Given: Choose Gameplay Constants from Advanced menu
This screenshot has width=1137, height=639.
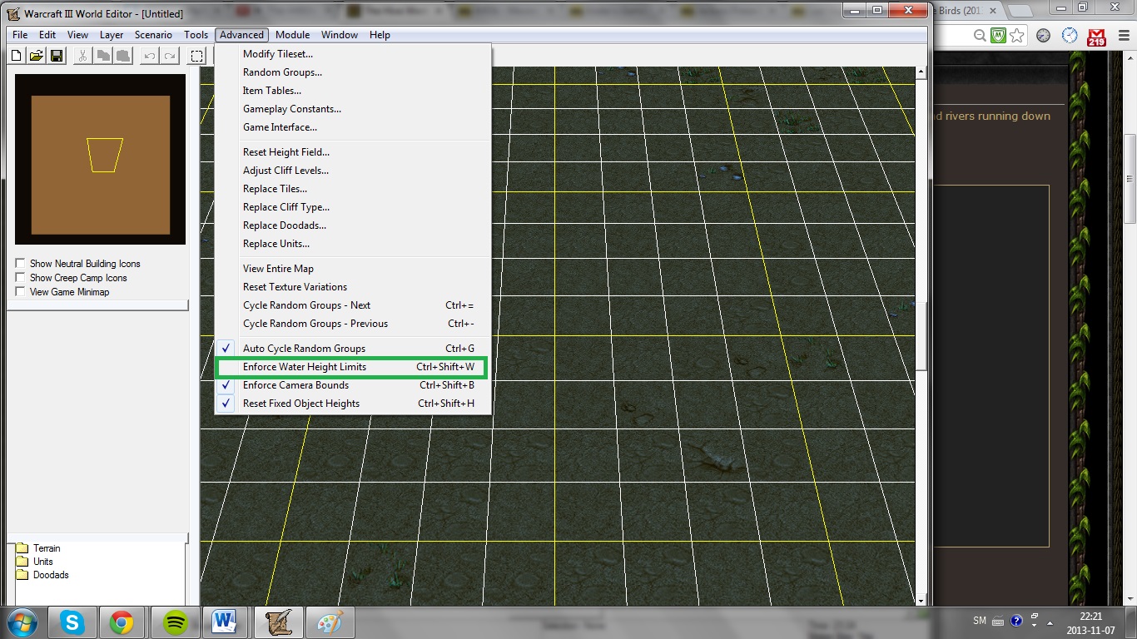Looking at the screenshot, I should [292, 109].
